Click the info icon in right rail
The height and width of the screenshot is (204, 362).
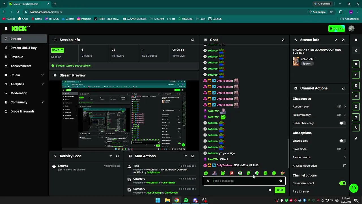356,40
